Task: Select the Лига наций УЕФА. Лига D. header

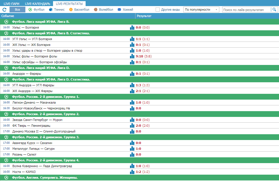Action: coord(139,68)
